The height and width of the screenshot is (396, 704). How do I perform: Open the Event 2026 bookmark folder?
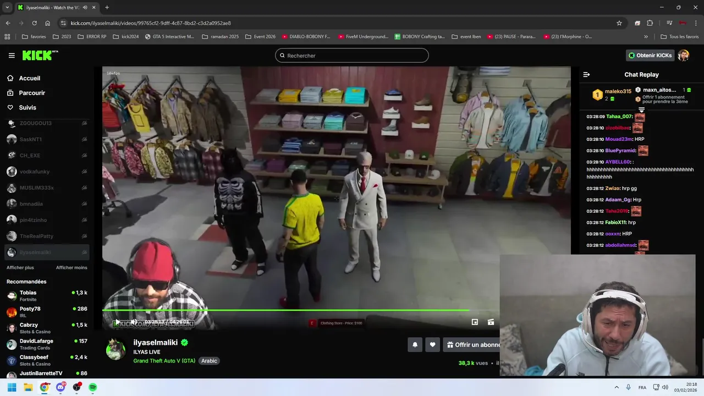260,37
